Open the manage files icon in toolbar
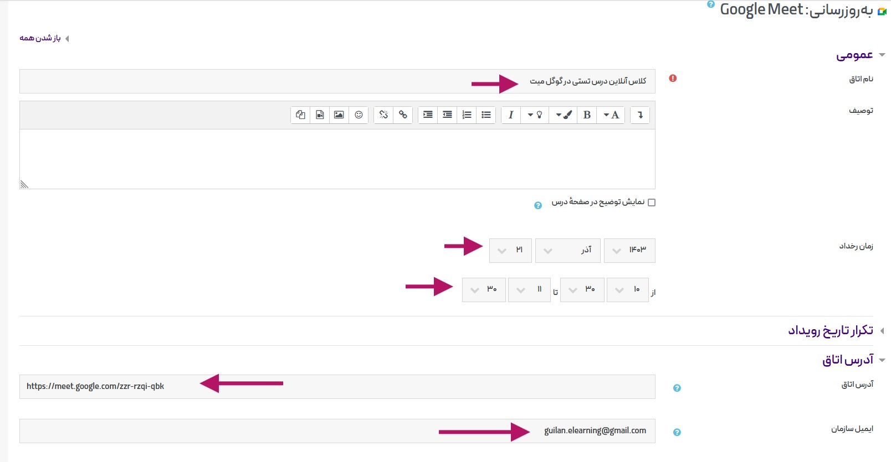 coord(300,115)
